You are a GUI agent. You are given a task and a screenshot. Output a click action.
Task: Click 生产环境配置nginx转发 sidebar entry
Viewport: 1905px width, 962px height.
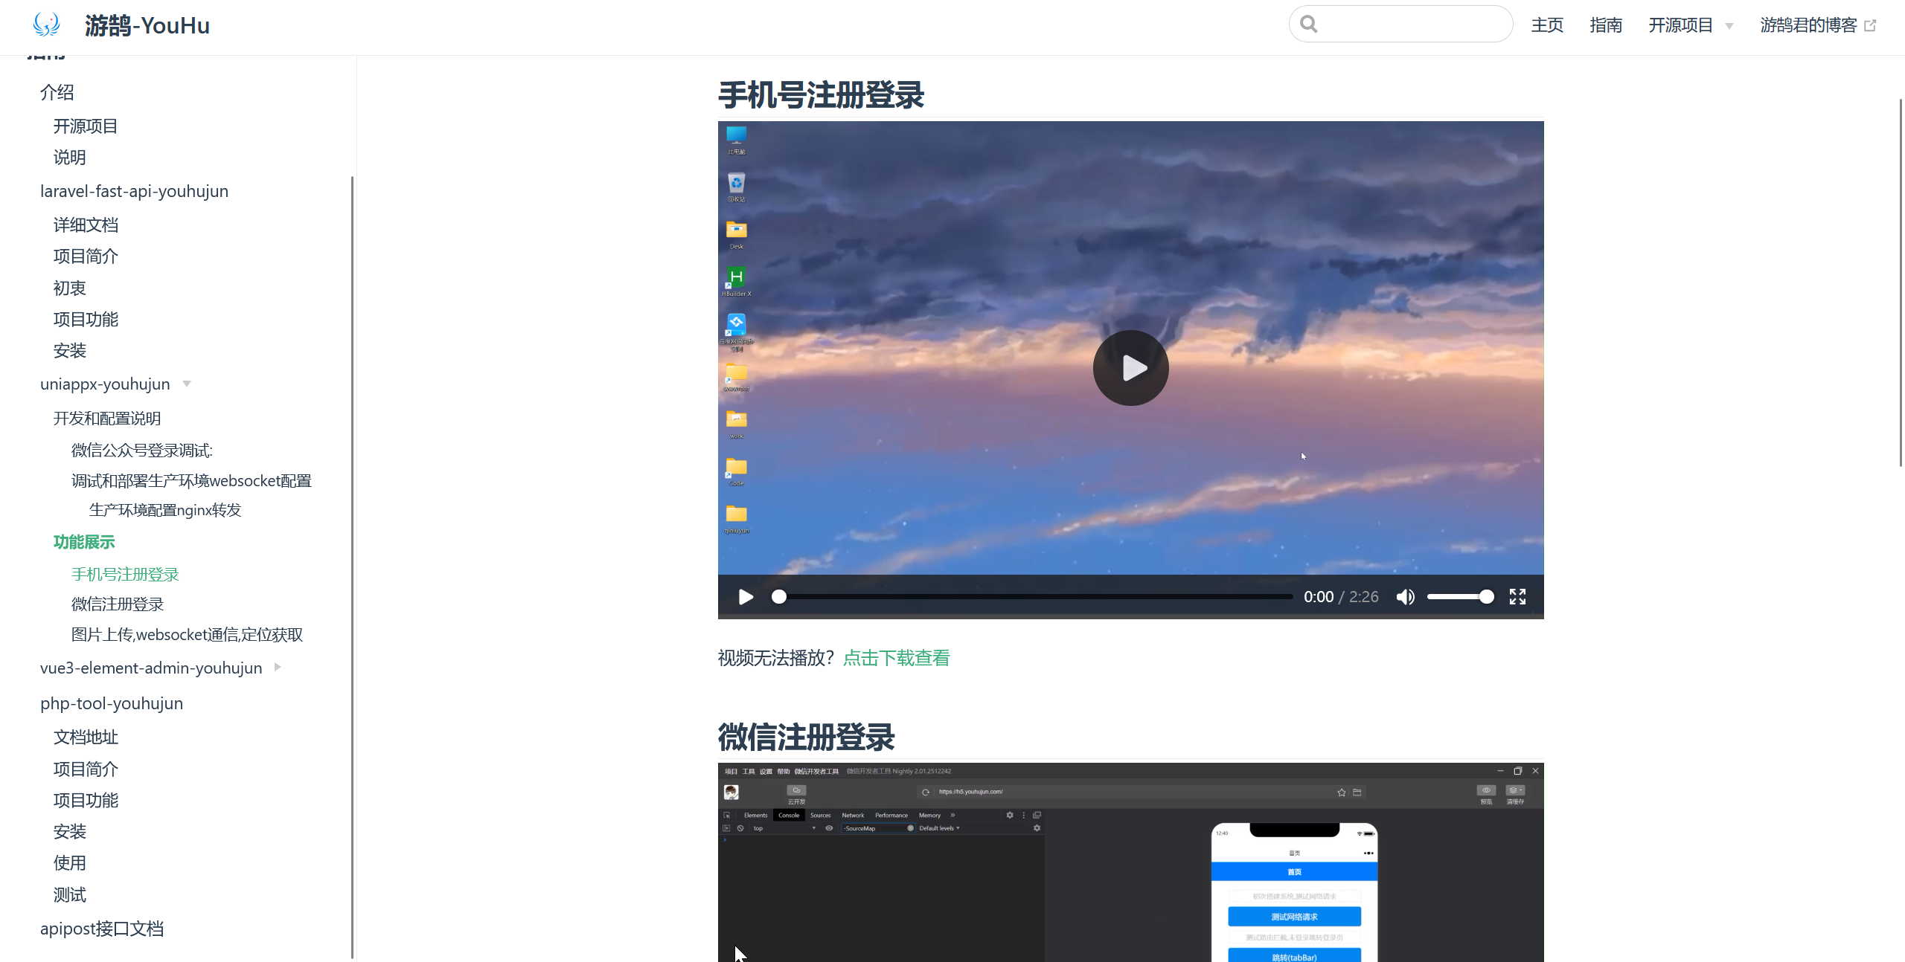coord(165,510)
